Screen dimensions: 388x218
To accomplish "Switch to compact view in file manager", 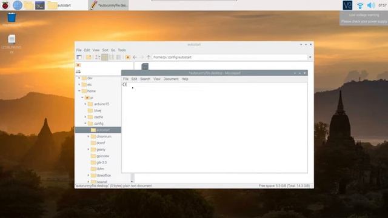I will [112, 57].
